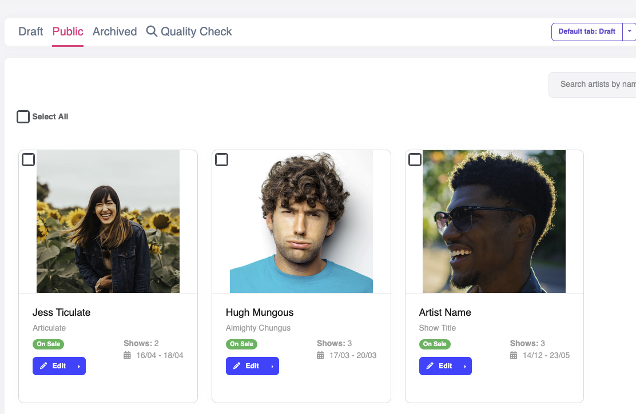
Task: Click the green On Sale badge on Artist Name's card
Action: 435,344
